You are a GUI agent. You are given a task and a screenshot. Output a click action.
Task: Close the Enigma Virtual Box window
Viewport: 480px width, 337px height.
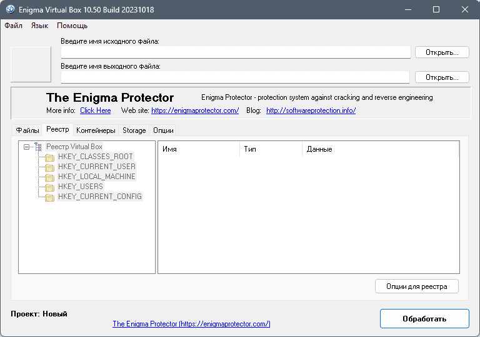click(465, 9)
